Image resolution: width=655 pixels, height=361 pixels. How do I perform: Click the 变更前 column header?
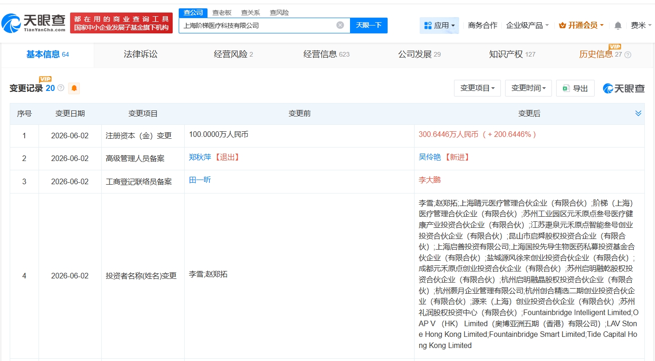[299, 114]
